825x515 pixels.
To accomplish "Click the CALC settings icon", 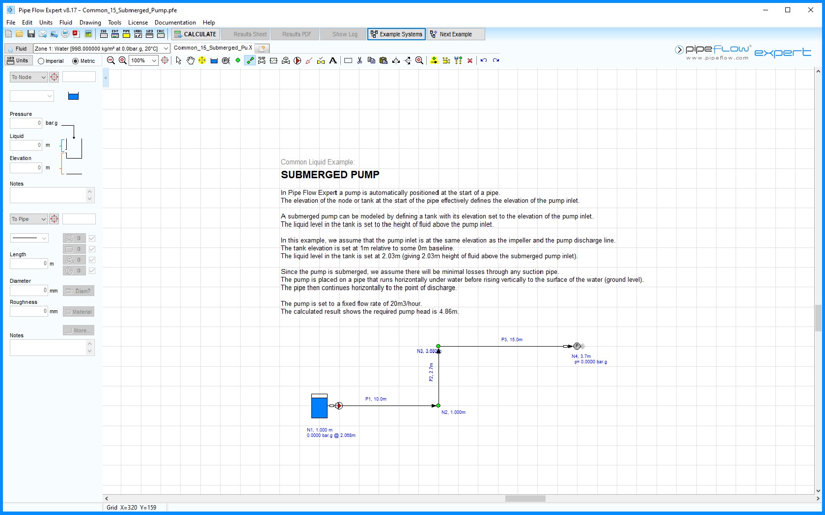I will click(x=161, y=34).
